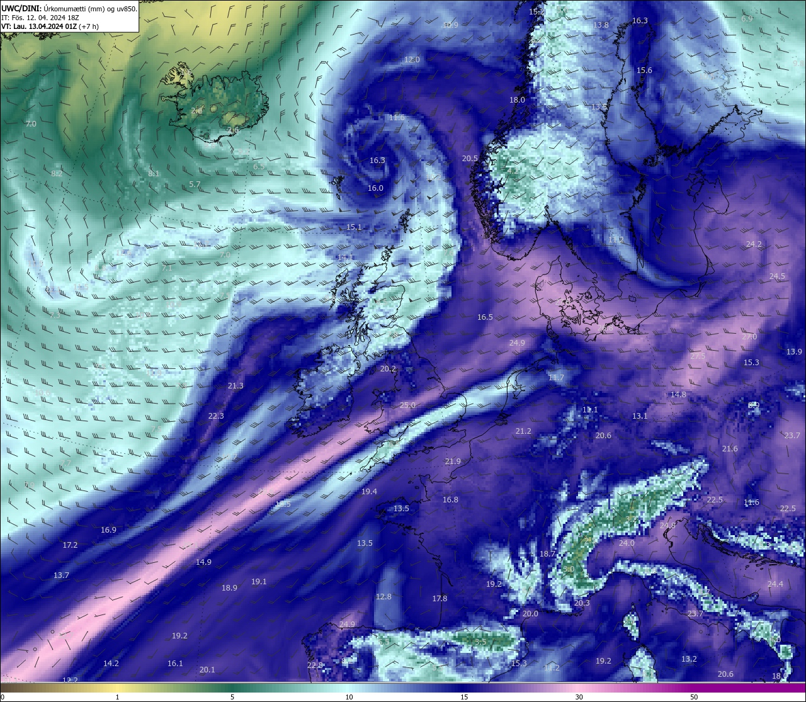Click the "IT: Fös. 12. 04. 2024 18Z" line

pyautogui.click(x=40, y=18)
